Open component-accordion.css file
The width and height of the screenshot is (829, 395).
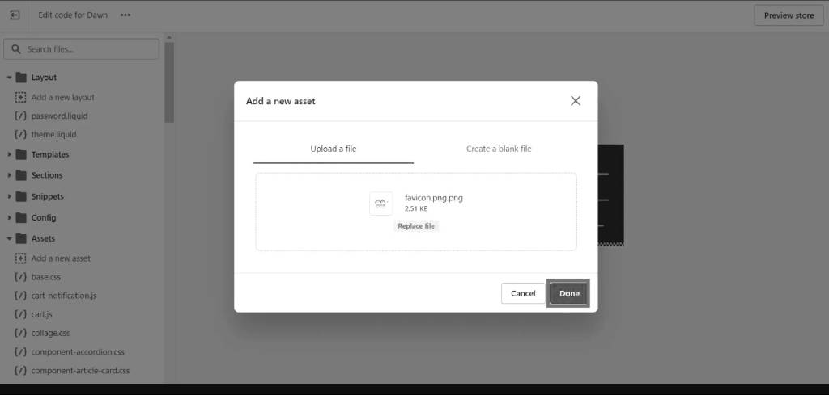(78, 351)
